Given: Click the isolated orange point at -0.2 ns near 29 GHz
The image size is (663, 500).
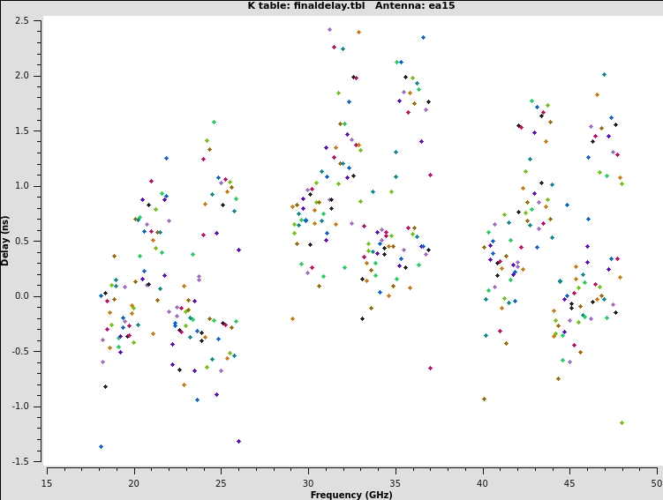Looking at the screenshot, I should pos(292,318).
